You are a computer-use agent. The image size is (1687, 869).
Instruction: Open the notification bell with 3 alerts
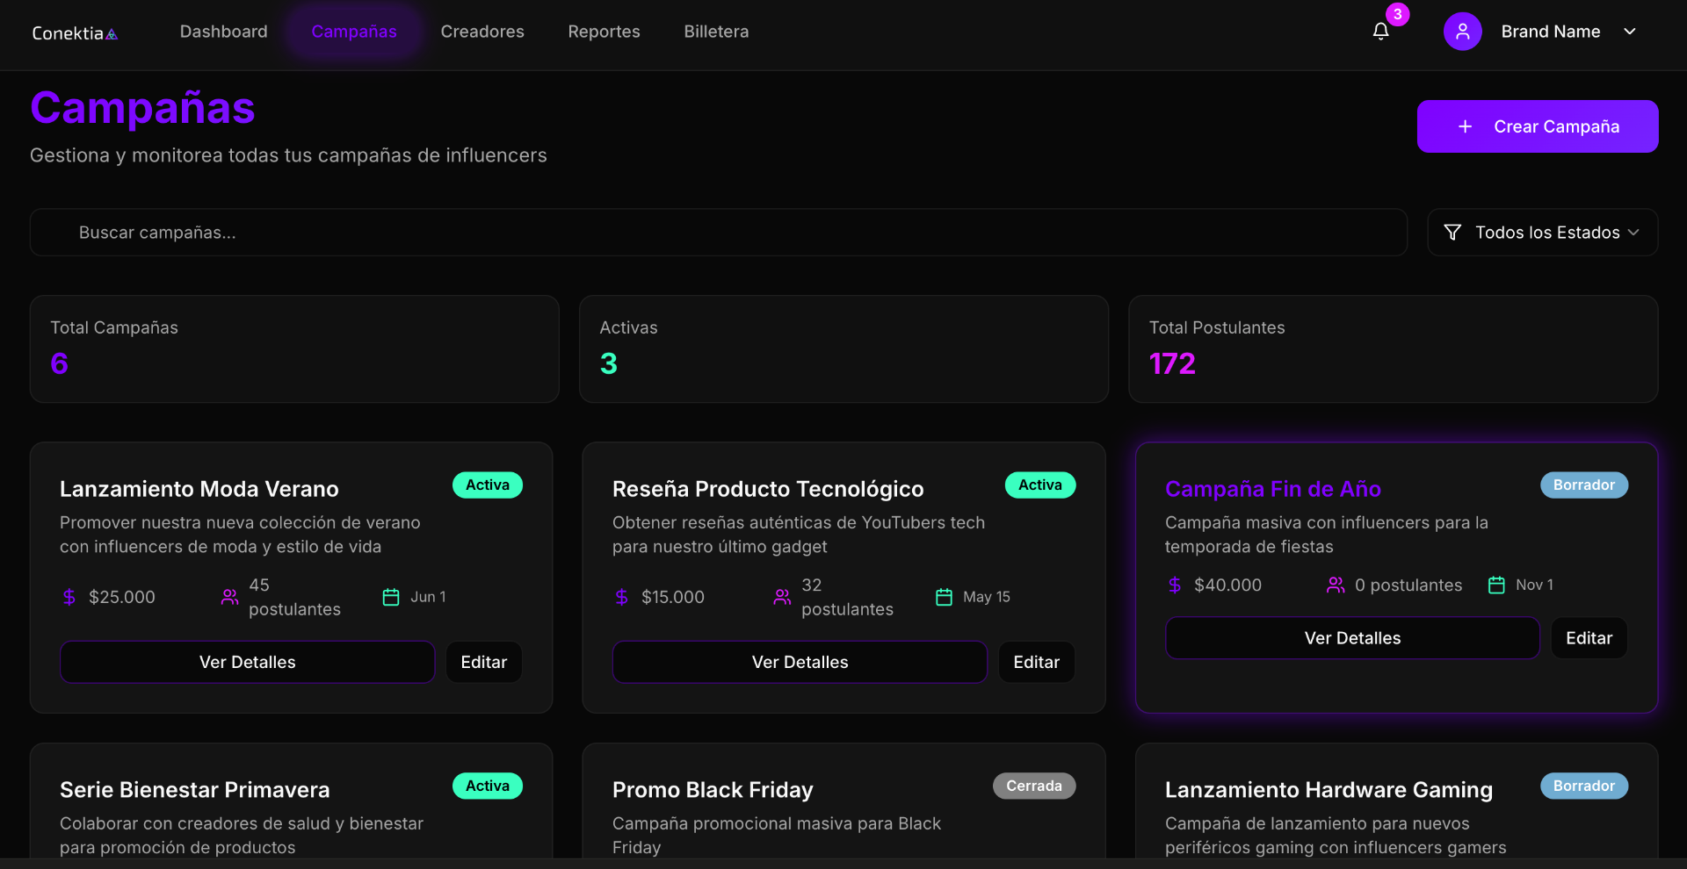pos(1380,31)
